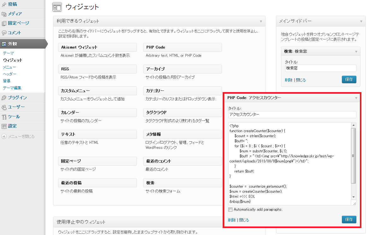This screenshot has height=235, width=369.
Task: Open the テーマ submenu item
Action: pyautogui.click(x=9, y=53)
